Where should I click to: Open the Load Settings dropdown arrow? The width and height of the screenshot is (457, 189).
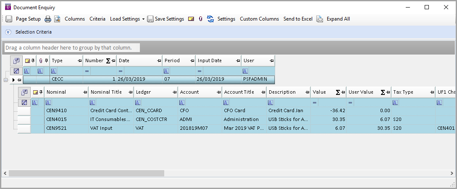[143, 19]
